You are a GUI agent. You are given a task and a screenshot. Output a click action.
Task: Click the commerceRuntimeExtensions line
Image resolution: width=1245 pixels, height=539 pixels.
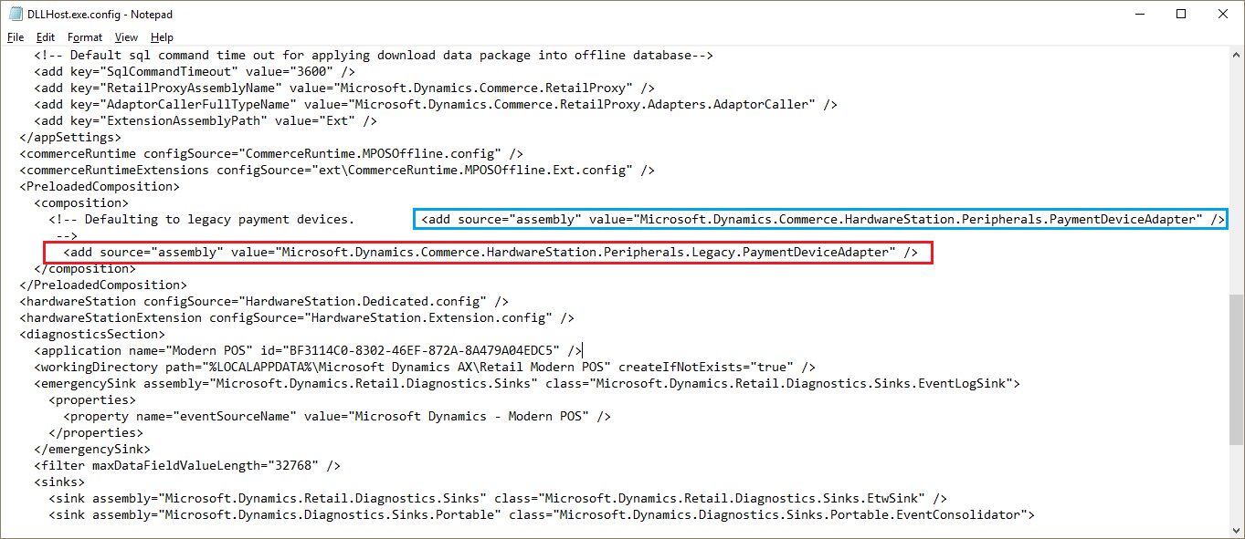(337, 170)
